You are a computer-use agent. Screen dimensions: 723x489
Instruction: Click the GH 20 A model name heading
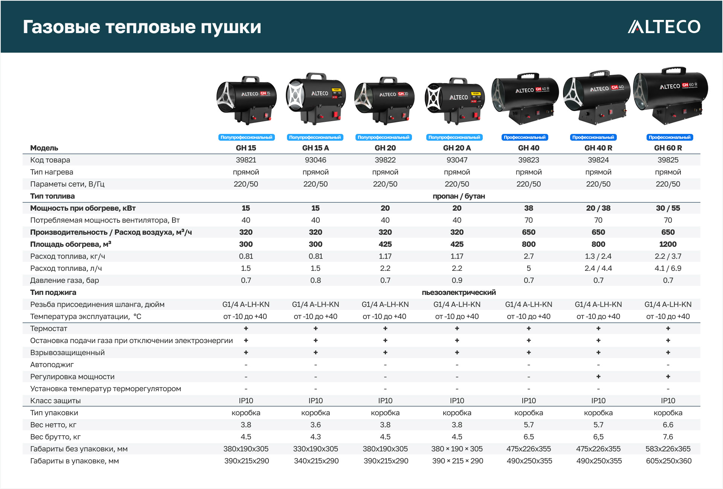pyautogui.click(x=457, y=148)
